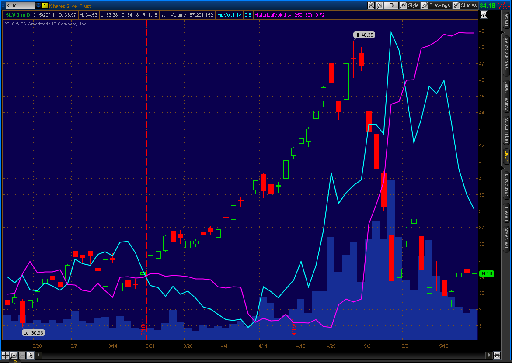Viewport: 512px width, 363px height.
Task: Open the Studies menu
Action: coord(465,5)
